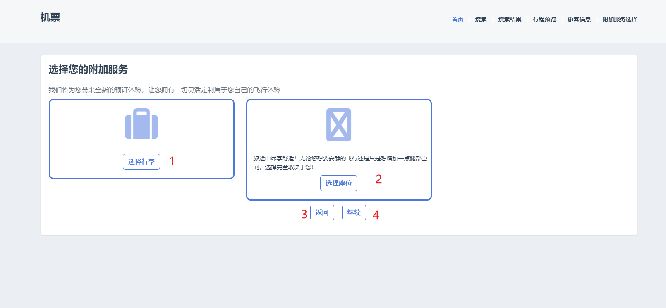Click the red number 2 annotation
The height and width of the screenshot is (308, 666).
tap(379, 179)
